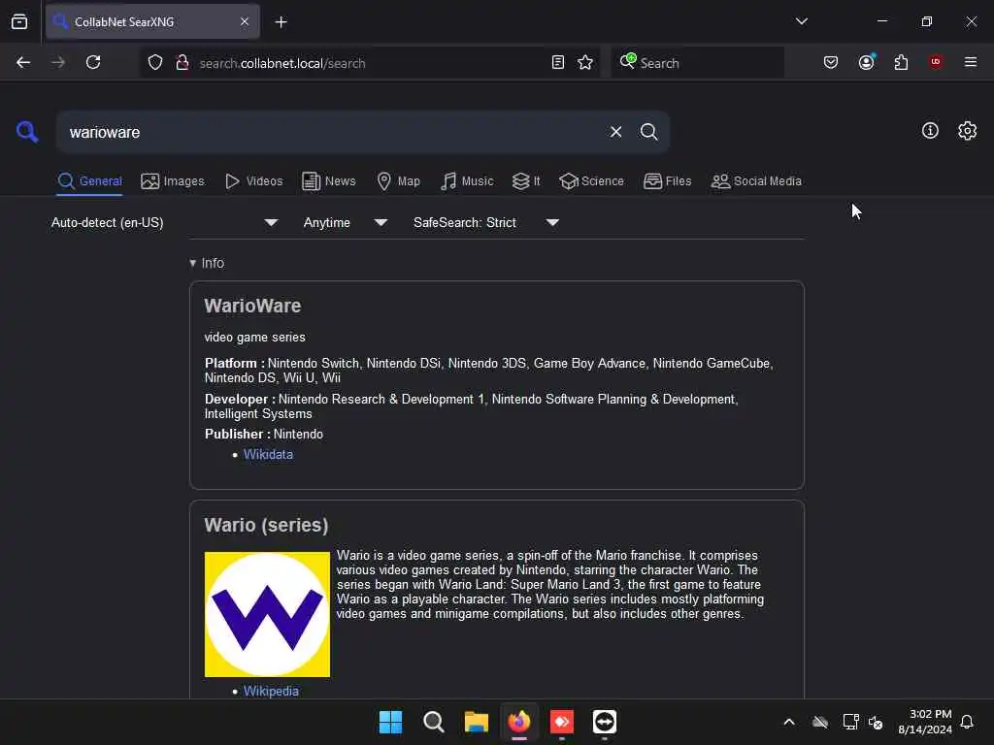Select the General search tab

(90, 181)
